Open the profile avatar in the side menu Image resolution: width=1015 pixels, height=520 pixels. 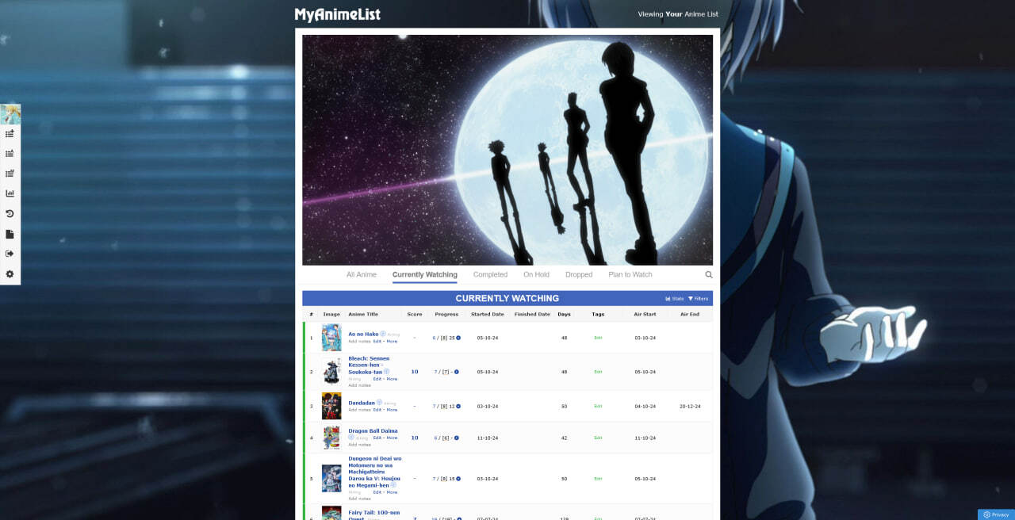tap(10, 114)
